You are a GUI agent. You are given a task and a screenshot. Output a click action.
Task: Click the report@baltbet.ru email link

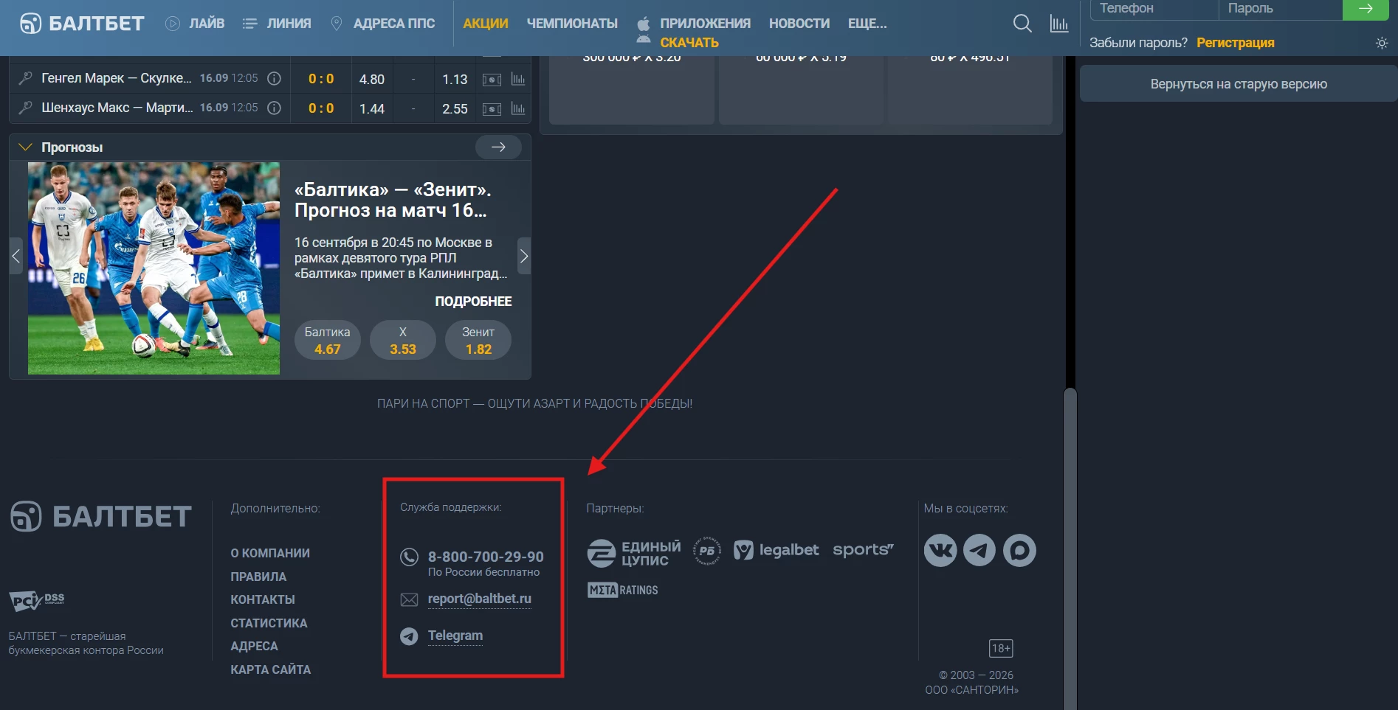[x=480, y=599]
